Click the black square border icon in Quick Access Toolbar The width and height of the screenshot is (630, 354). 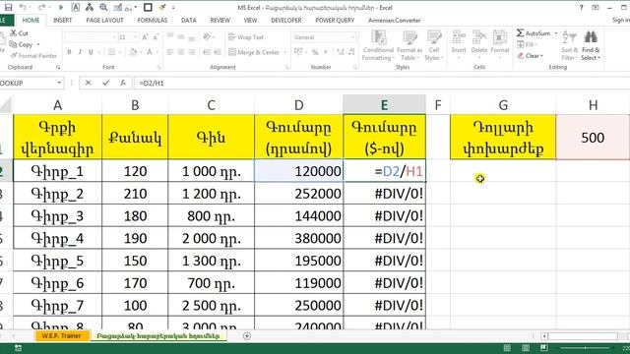148,7
